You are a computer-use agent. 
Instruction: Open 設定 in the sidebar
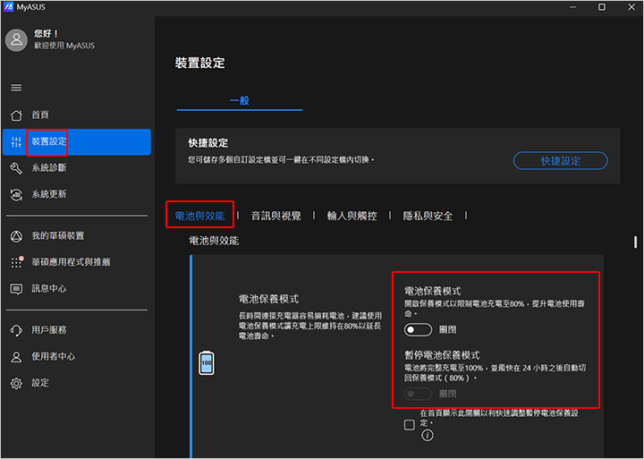point(77,383)
